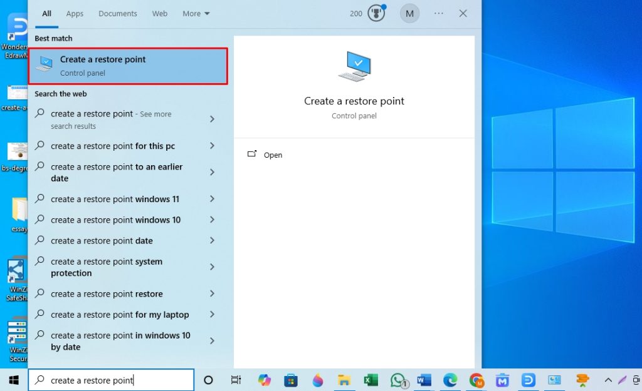642x391 pixels.
Task: Click the M account avatar
Action: click(409, 14)
